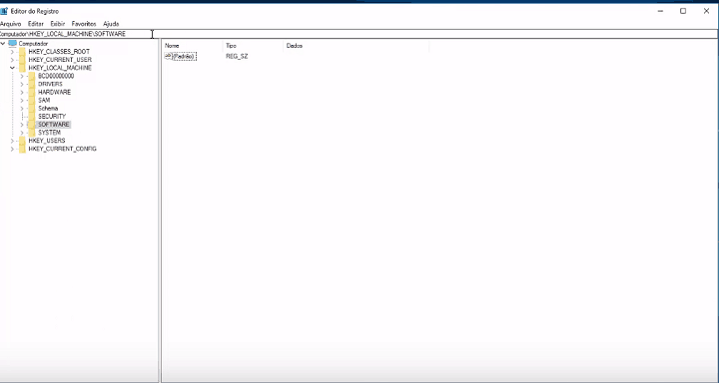Select HKEY_CURRENT_CONFIG in the tree

[62, 149]
